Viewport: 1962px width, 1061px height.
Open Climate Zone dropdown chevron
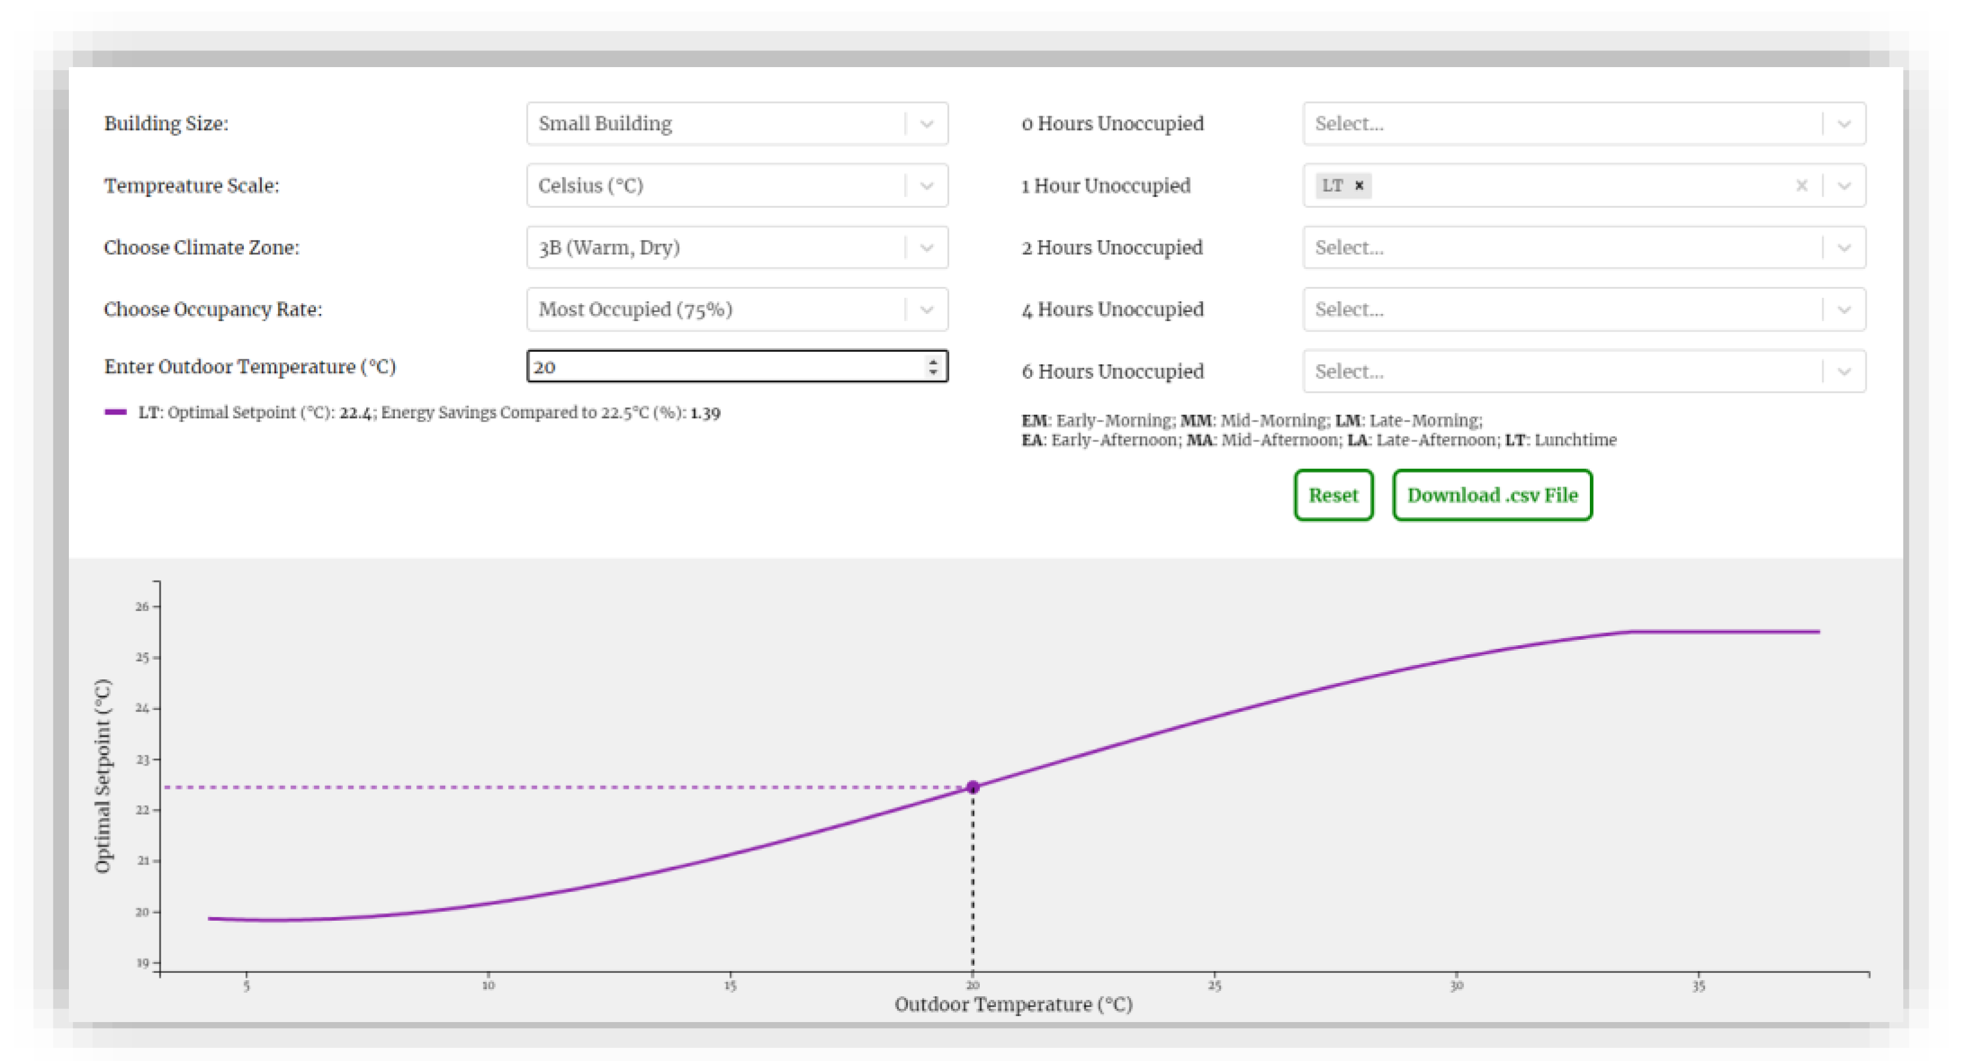point(926,247)
